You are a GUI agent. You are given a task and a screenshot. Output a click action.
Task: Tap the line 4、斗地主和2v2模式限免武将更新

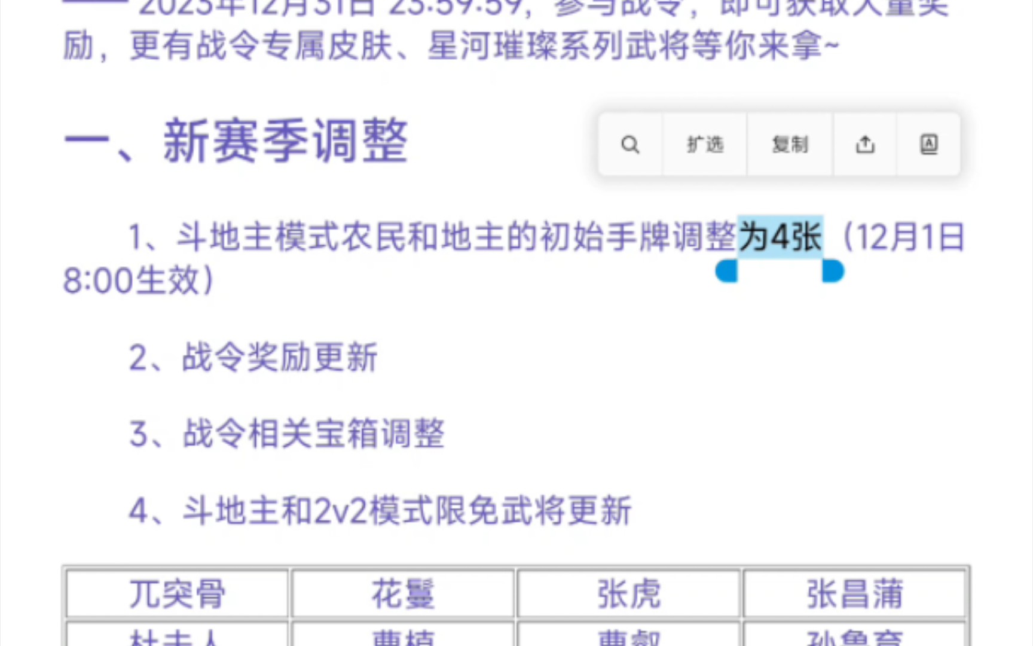[x=380, y=511]
